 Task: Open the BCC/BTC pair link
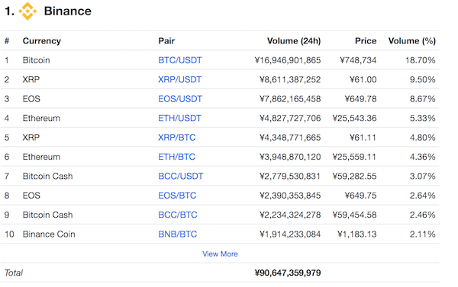coord(178,215)
